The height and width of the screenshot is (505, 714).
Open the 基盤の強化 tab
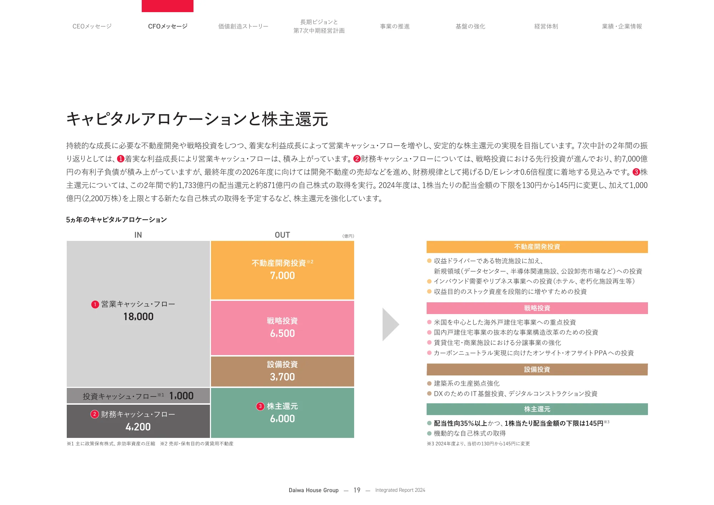point(471,26)
